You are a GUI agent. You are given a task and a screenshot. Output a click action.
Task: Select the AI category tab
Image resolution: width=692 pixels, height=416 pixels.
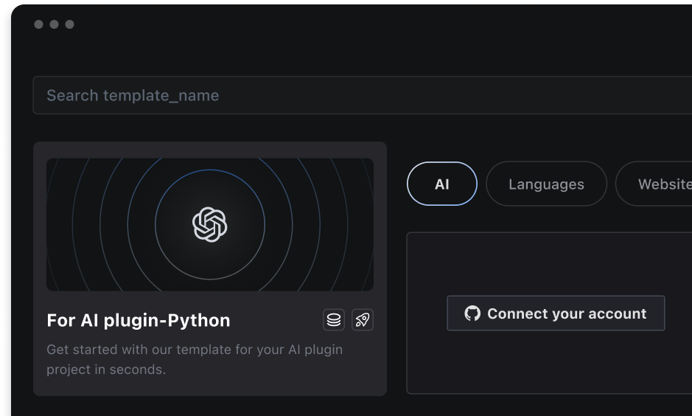[x=441, y=184]
